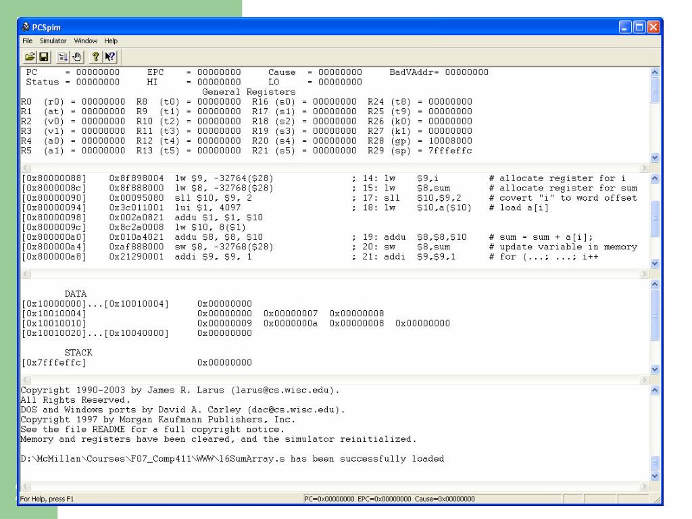The image size is (692, 519).
Task: Click the window resize grip corner
Action: [658, 499]
